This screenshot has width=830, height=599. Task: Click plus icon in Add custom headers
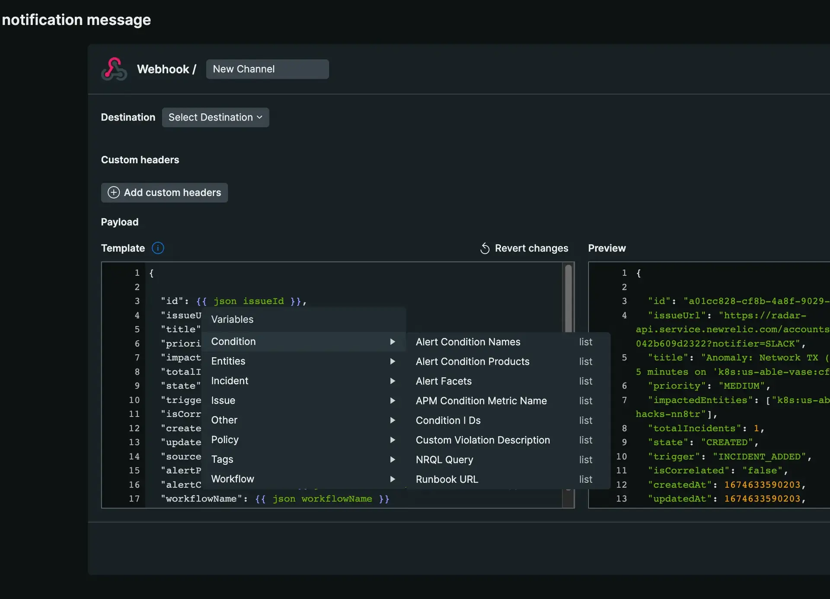(113, 192)
